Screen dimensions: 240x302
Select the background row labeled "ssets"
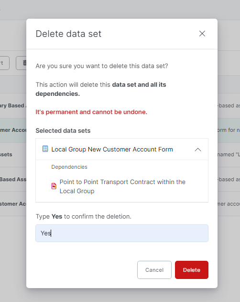pyautogui.click(x=13, y=154)
